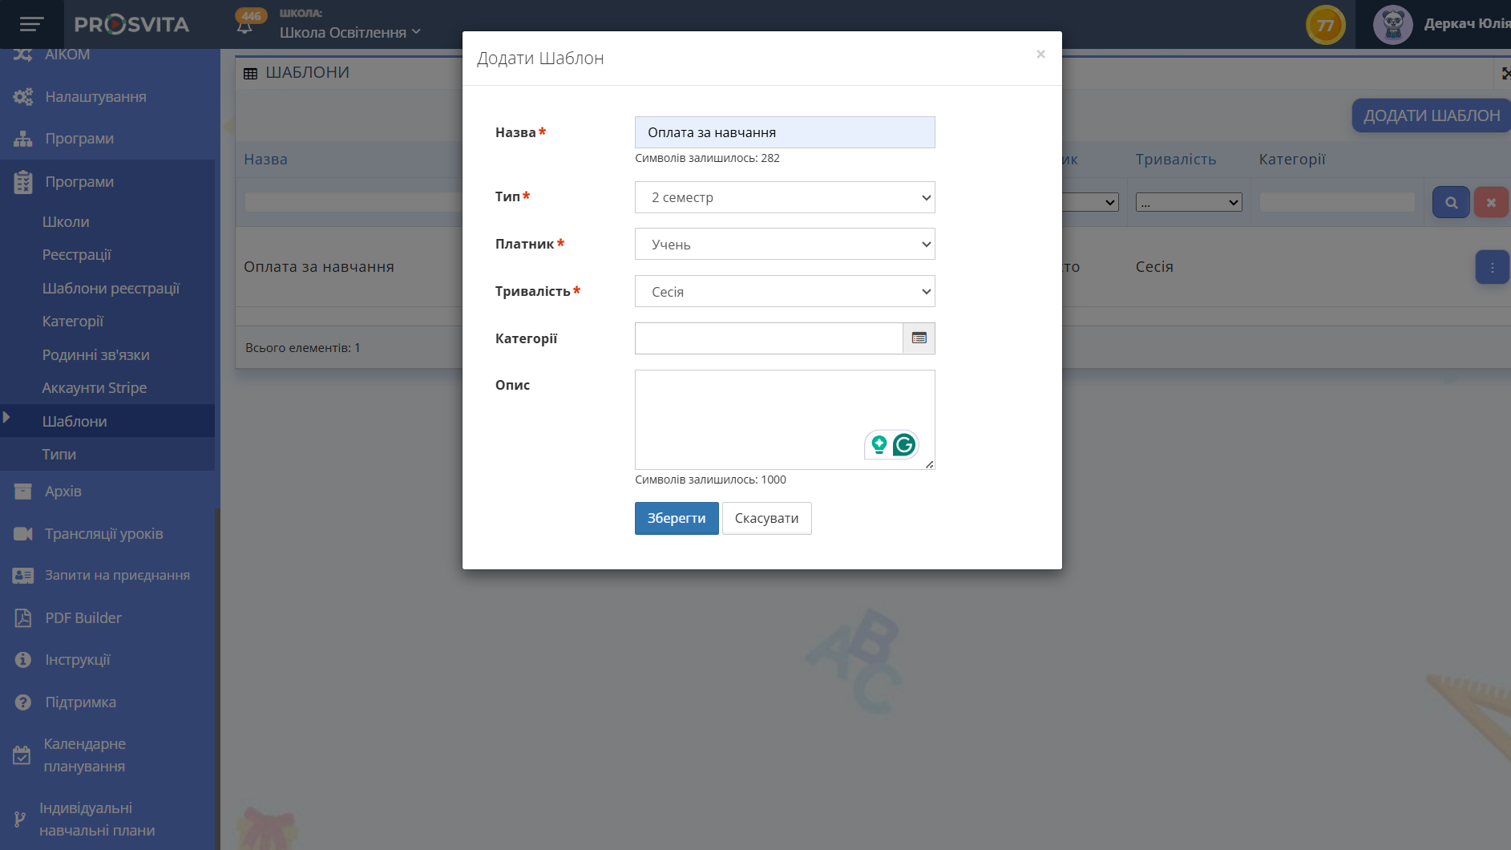Click the user avatar icon
Screen dimensions: 1511x850
coord(1392,25)
